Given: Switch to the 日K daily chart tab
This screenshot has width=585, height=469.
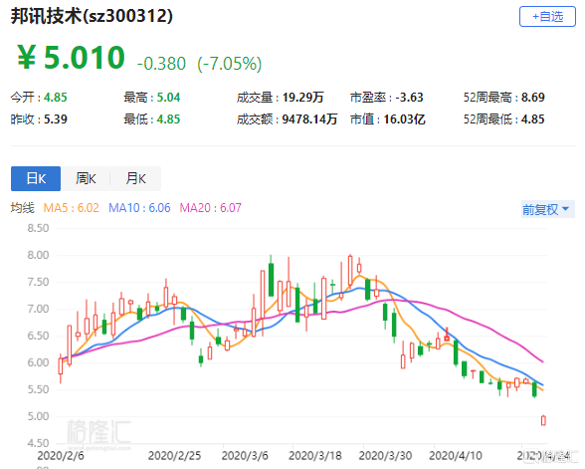Looking at the screenshot, I should [x=36, y=178].
